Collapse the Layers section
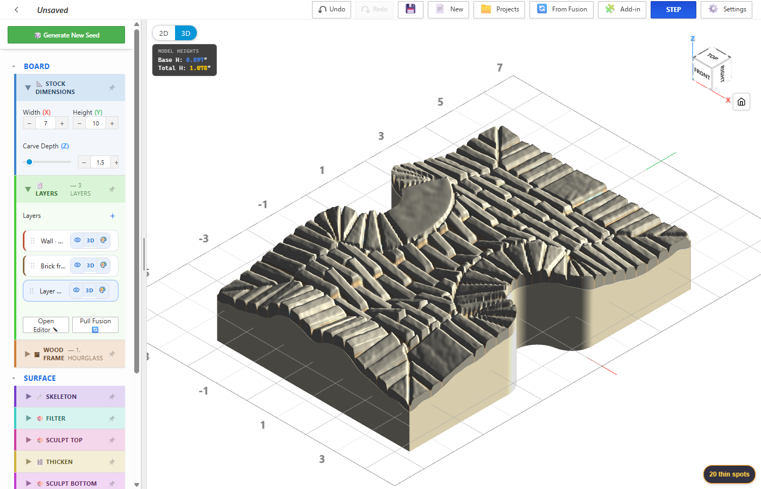 (x=28, y=189)
